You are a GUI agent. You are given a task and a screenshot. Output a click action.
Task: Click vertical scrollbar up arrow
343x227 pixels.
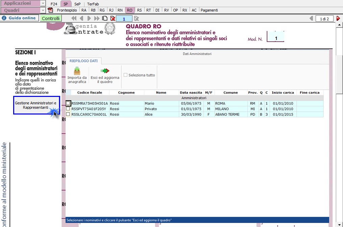[339, 25]
